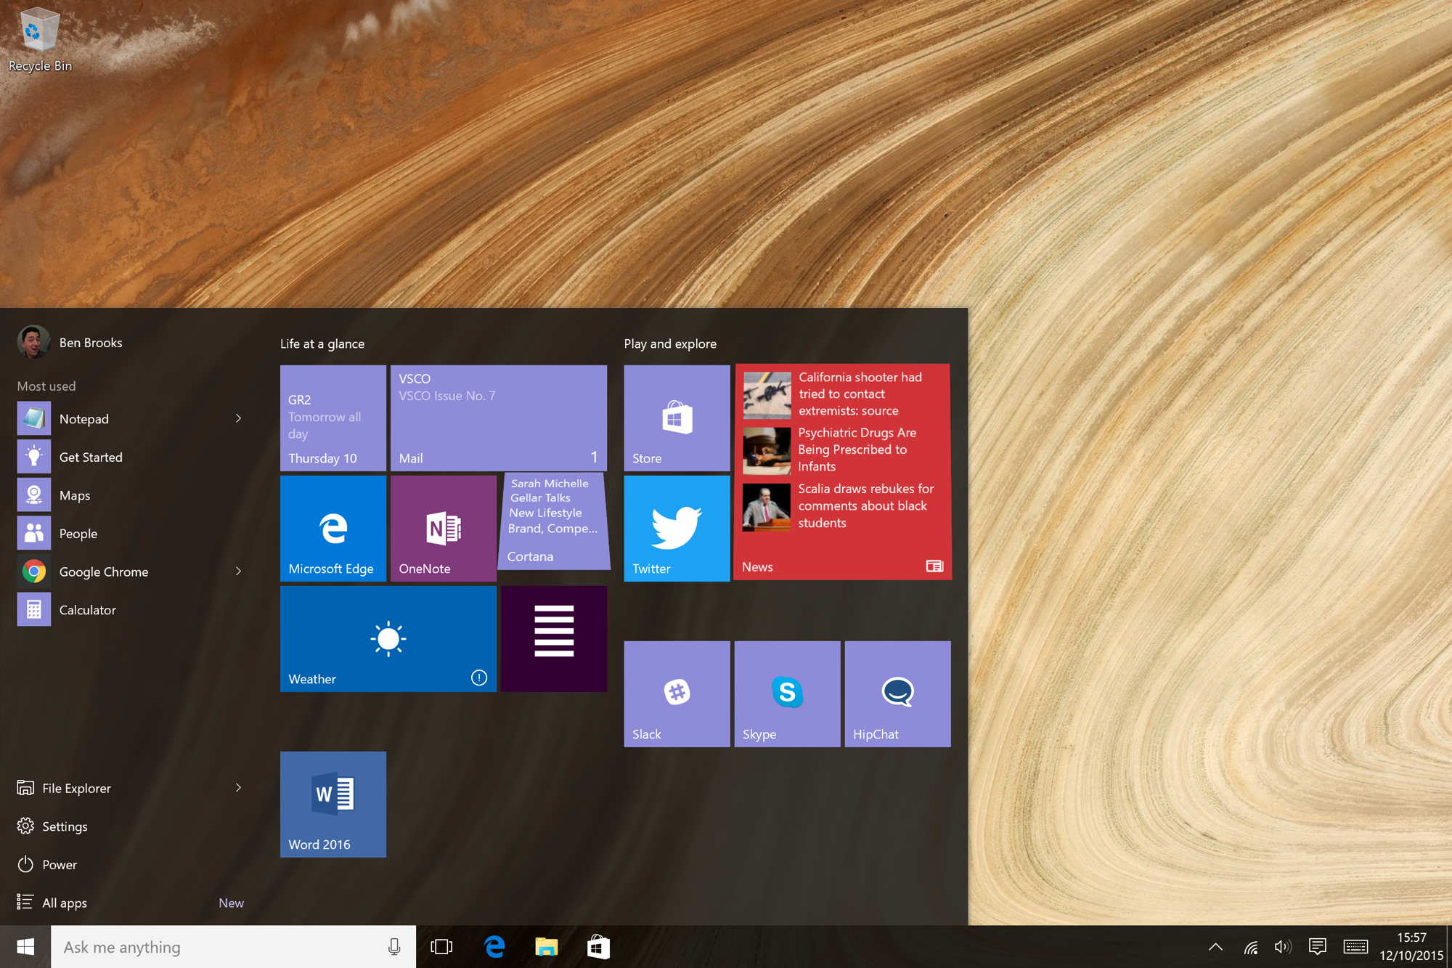Open the Calendar Thursday 10 tile
The width and height of the screenshot is (1452, 968).
tap(333, 418)
